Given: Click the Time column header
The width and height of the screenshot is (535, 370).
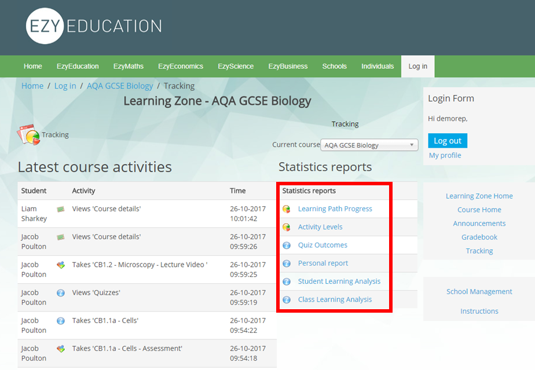Looking at the screenshot, I should [x=237, y=191].
